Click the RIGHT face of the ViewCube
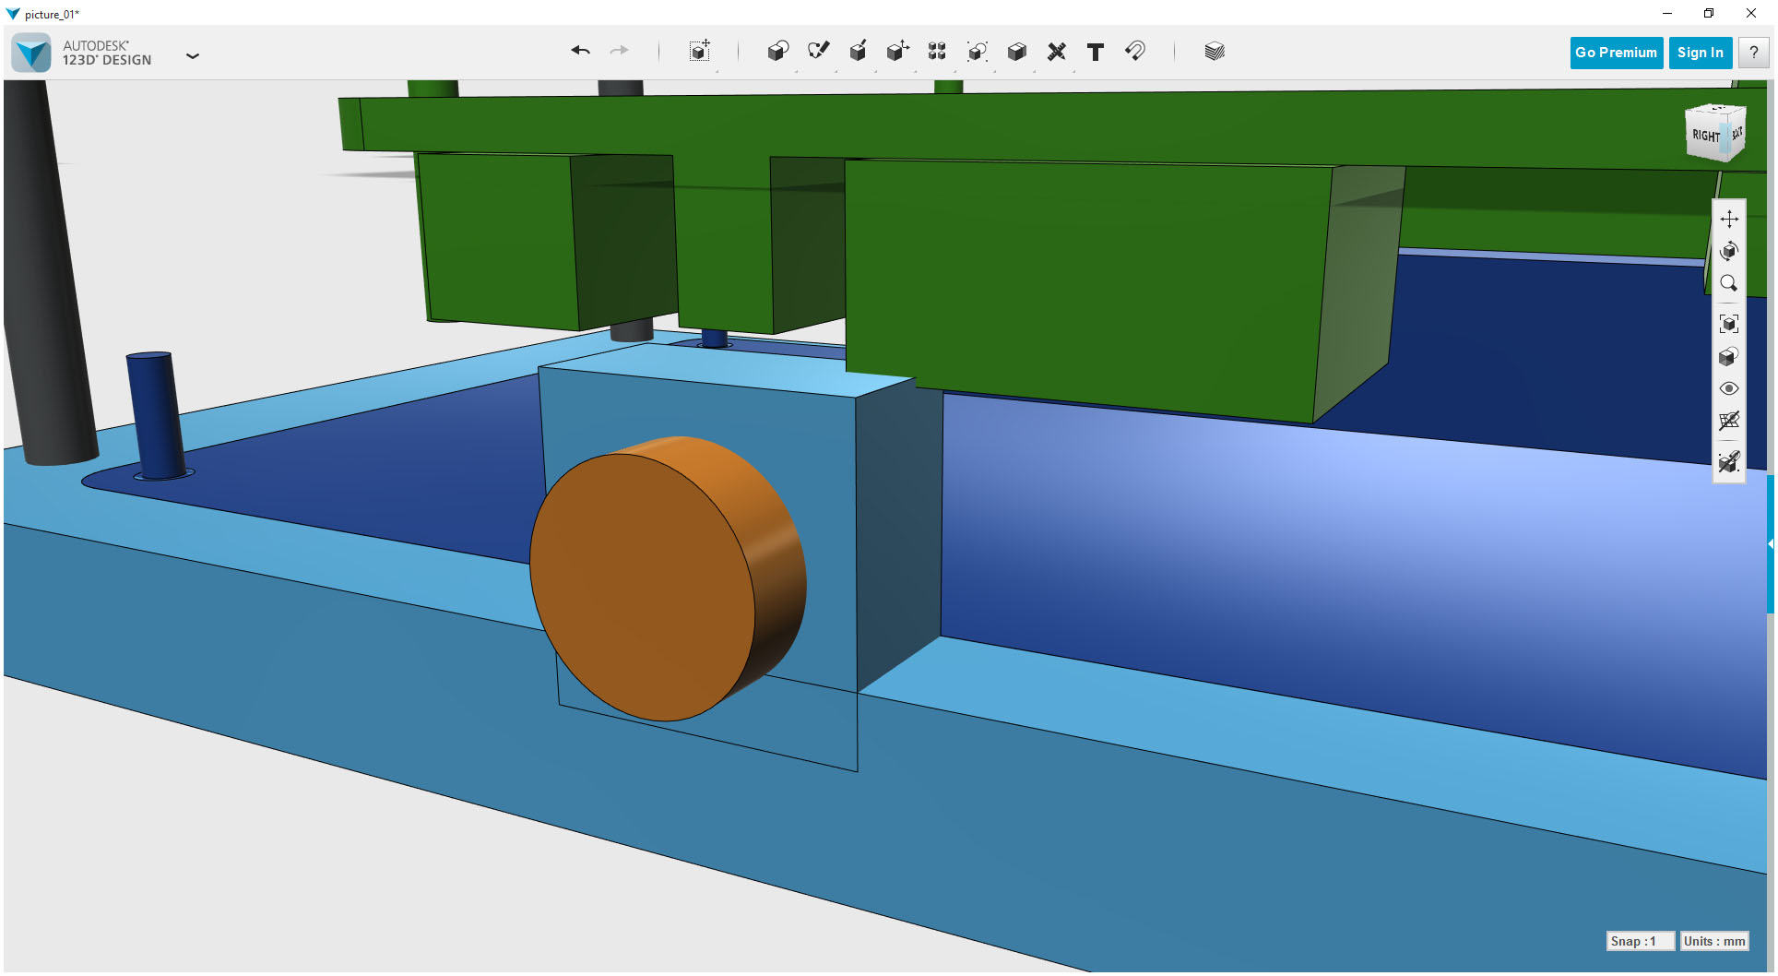 click(1705, 135)
